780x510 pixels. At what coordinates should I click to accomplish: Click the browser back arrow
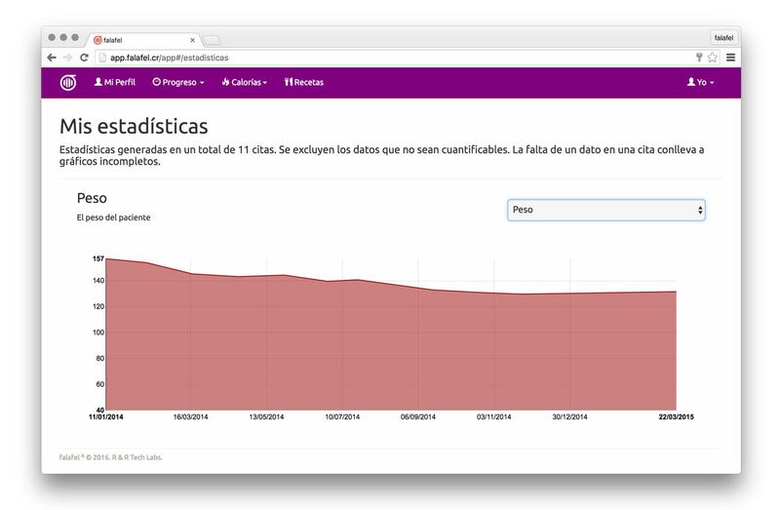click(x=52, y=58)
